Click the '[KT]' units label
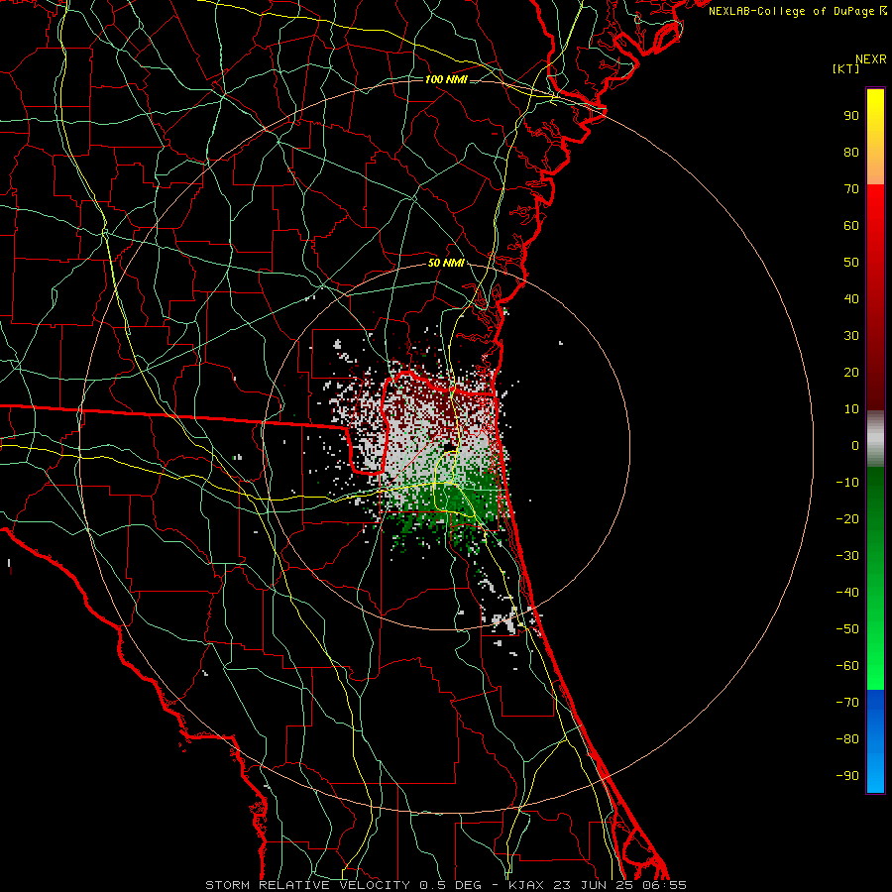Screen dimensions: 892x892 (846, 68)
